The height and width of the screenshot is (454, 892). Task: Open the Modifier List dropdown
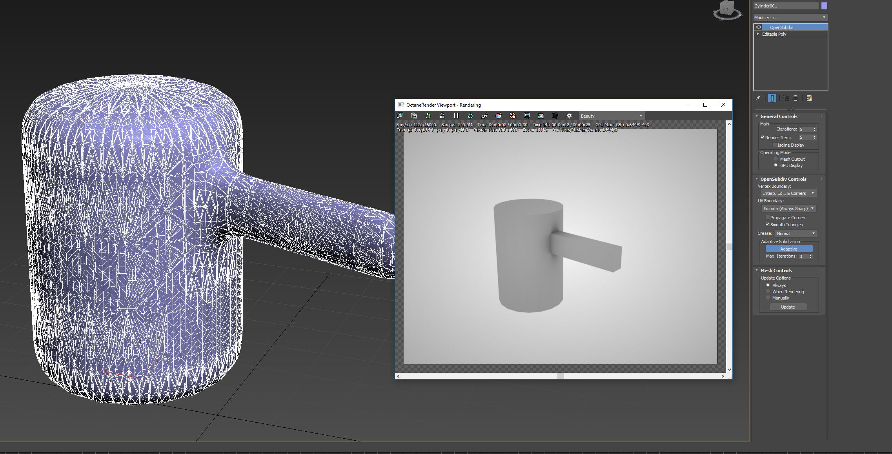[x=790, y=18]
